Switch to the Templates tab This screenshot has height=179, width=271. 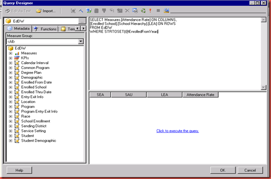click(68, 29)
